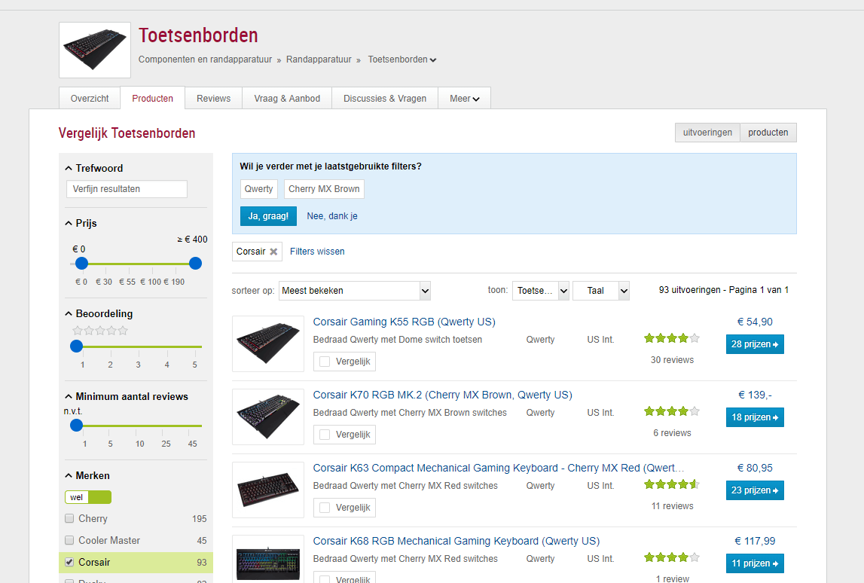The image size is (864, 583).
Task: Collapse the Beoordeling filter section
Action: [x=69, y=313]
